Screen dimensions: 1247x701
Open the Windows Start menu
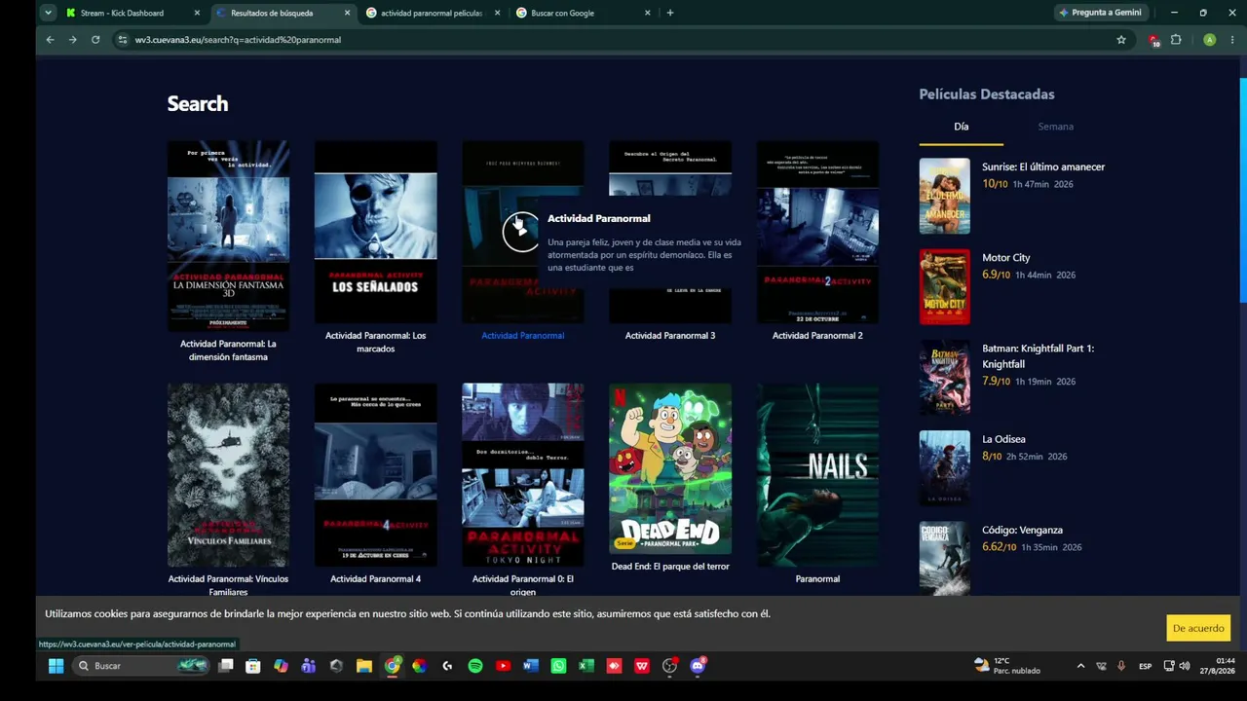(x=56, y=666)
